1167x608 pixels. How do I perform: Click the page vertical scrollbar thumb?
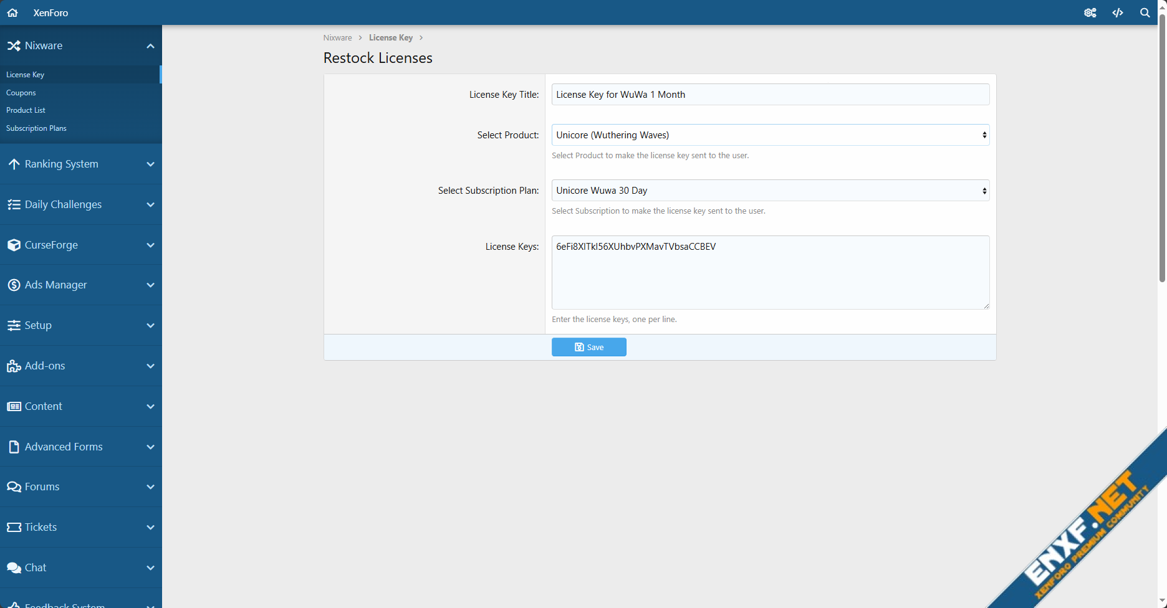click(1162, 147)
